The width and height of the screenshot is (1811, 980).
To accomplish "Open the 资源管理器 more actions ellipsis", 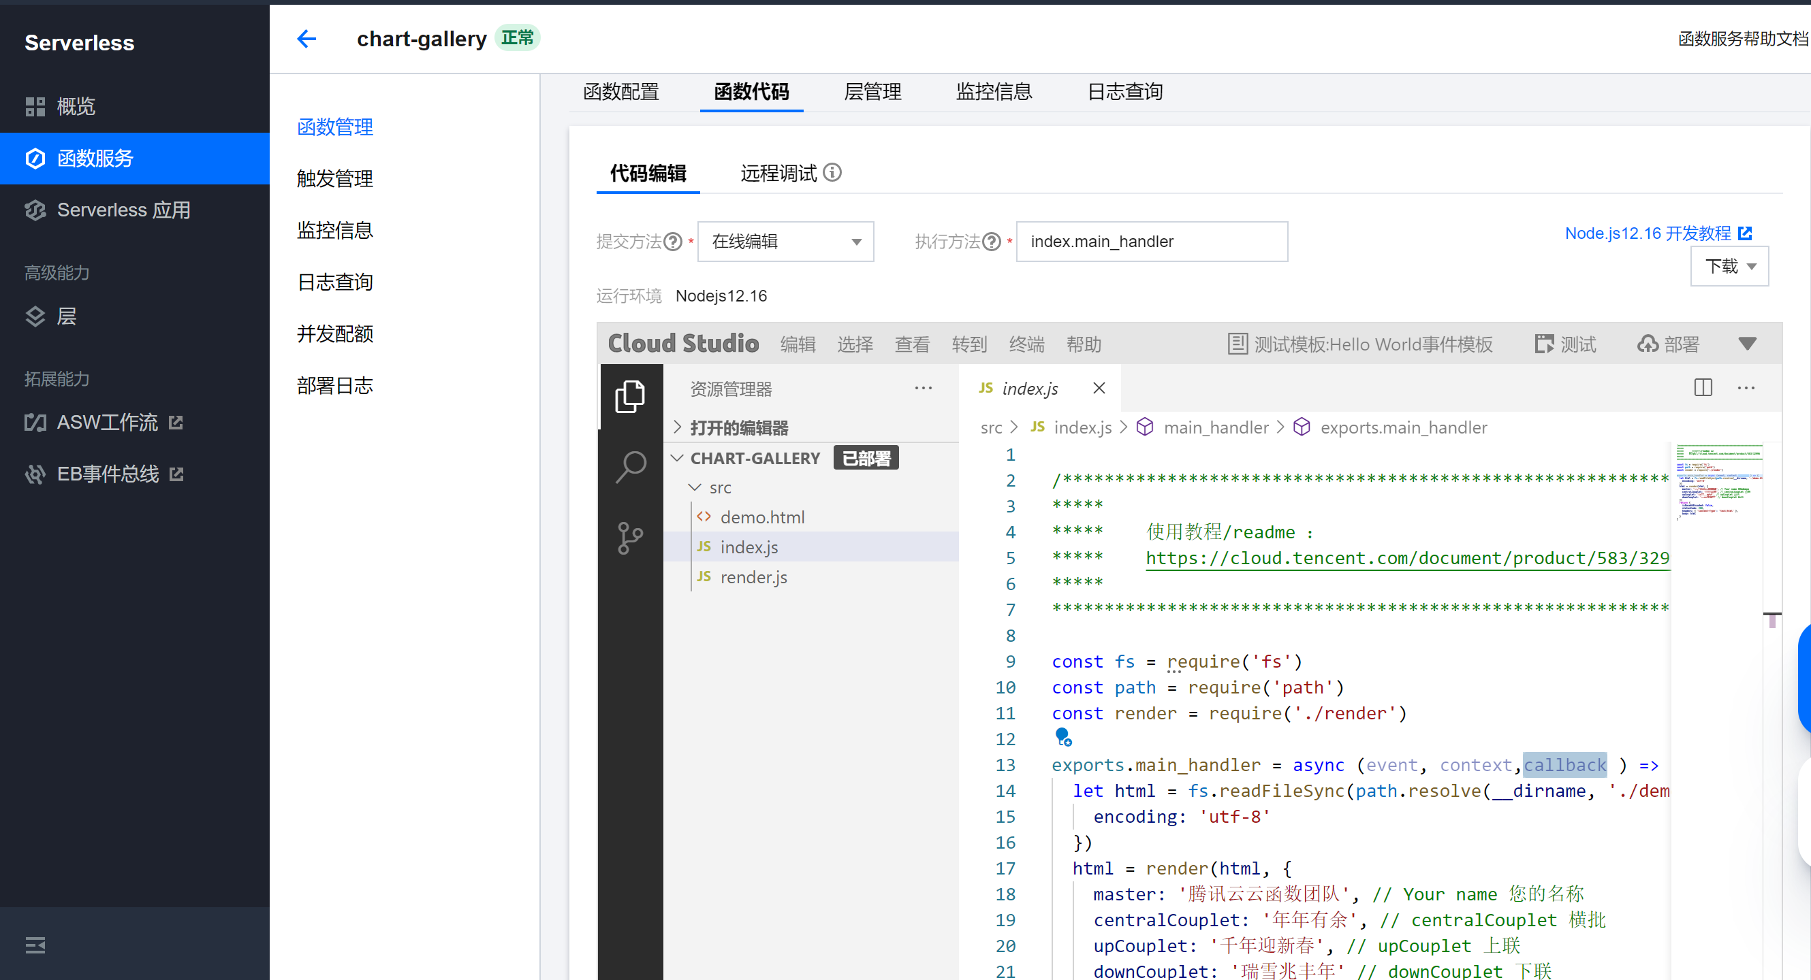I will 923,388.
